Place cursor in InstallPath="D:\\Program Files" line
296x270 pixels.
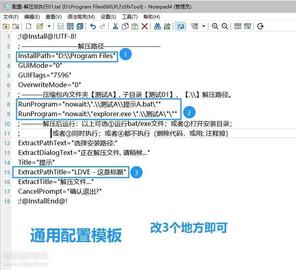point(67,56)
